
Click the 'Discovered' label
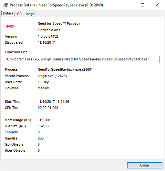tap(14, 42)
